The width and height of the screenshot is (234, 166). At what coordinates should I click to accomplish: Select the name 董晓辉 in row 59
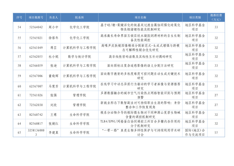coord(54,76)
